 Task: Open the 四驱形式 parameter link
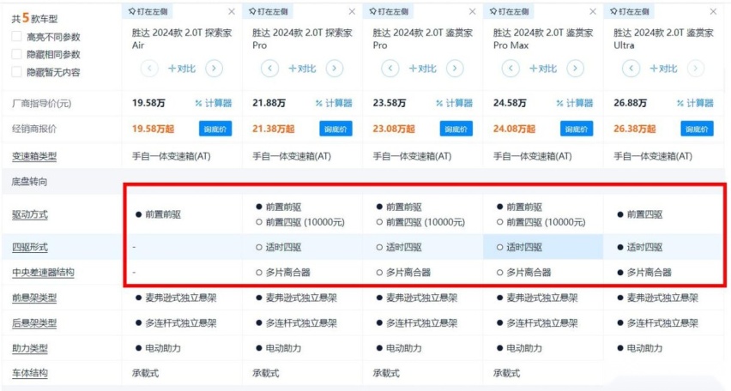pos(30,248)
